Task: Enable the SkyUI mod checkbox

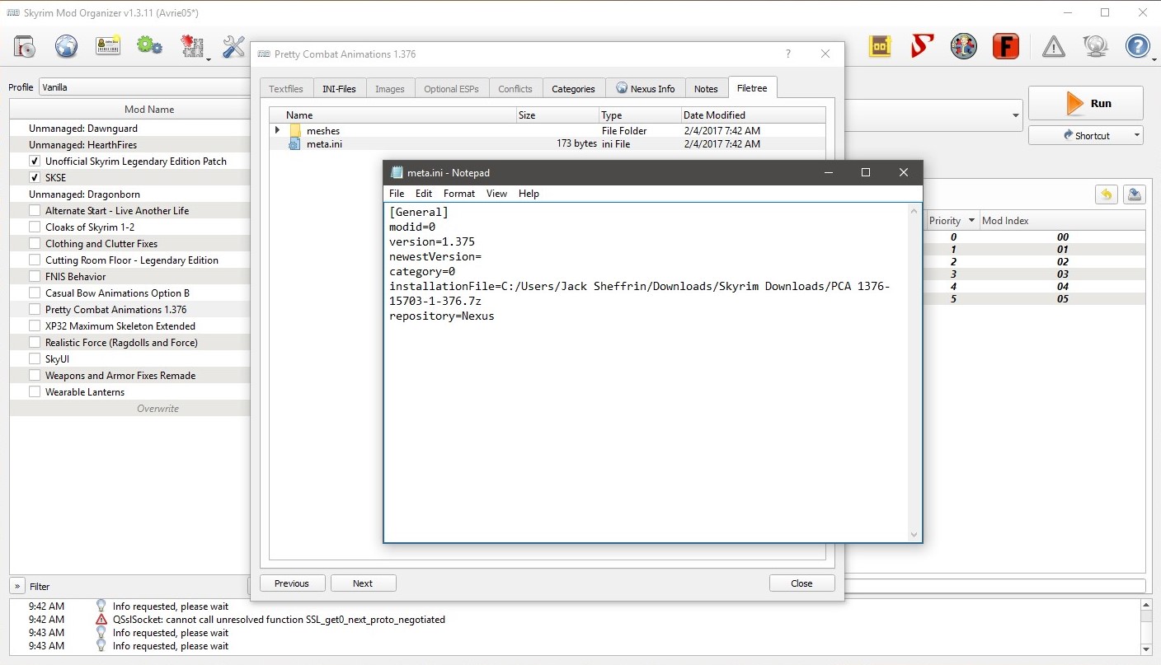Action: (x=35, y=359)
